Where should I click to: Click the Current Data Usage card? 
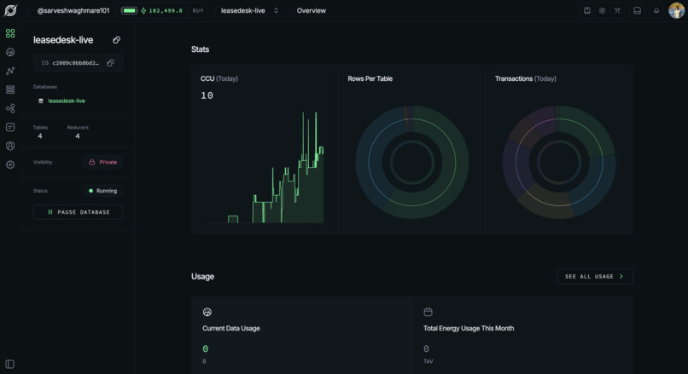coord(301,335)
